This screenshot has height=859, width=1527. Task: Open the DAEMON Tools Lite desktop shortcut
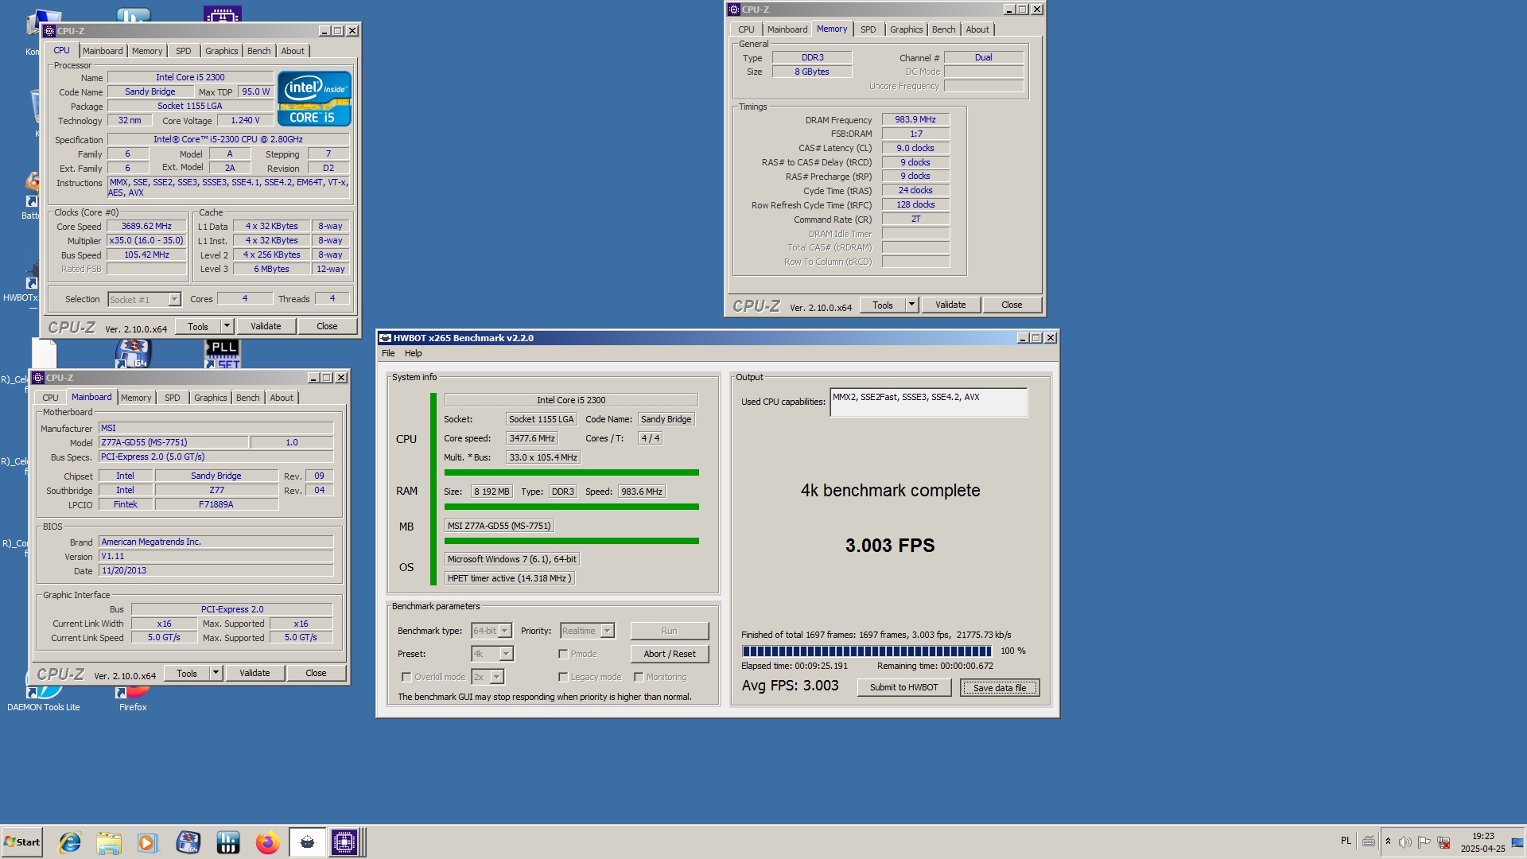click(44, 694)
